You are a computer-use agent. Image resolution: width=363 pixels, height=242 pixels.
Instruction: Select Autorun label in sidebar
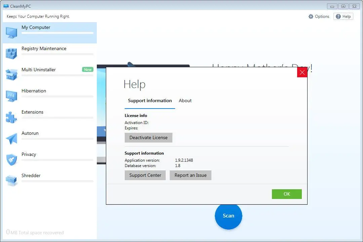[x=30, y=133]
